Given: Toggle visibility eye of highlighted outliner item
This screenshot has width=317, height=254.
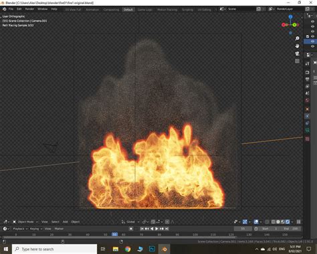Looking at the screenshot, I should [x=312, y=42].
